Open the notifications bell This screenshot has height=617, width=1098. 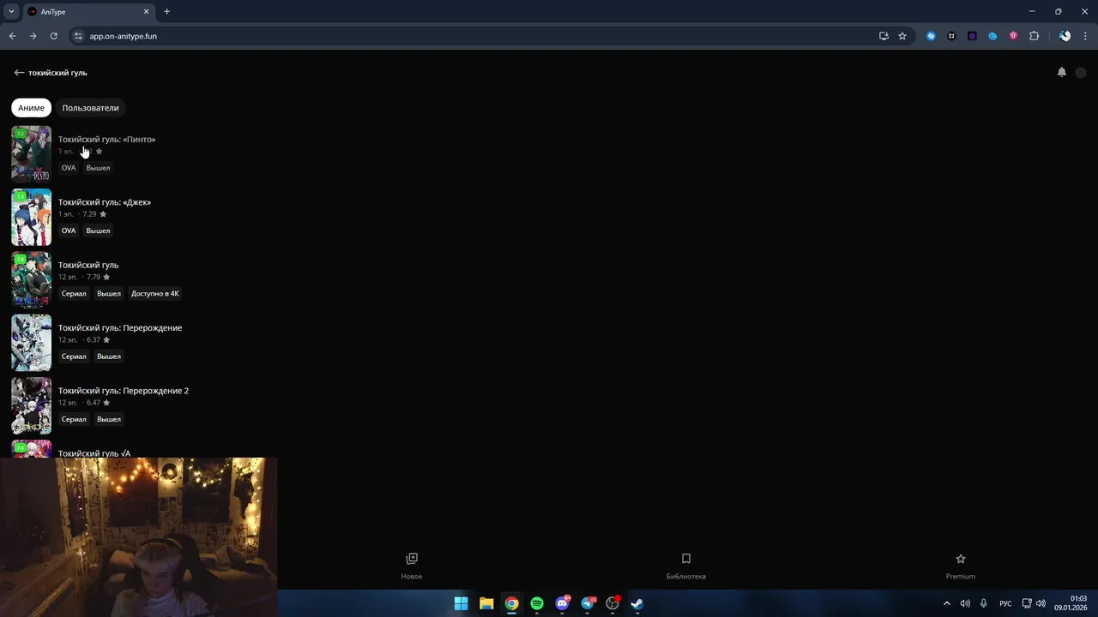pos(1062,72)
